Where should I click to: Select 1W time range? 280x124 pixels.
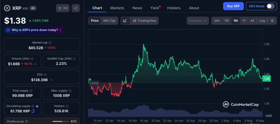tap(227, 21)
